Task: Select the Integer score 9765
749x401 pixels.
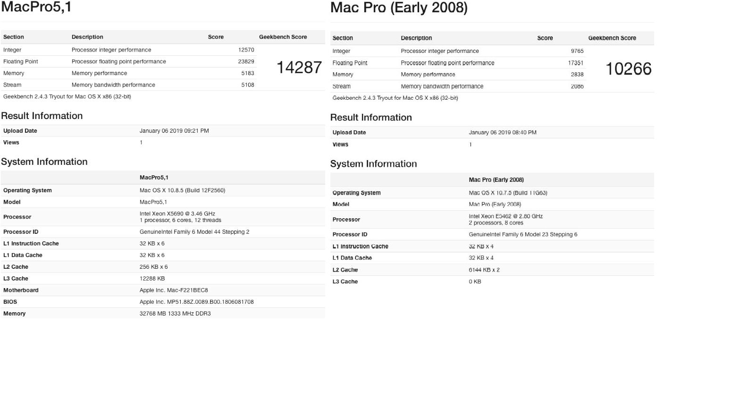Action: [x=577, y=51]
